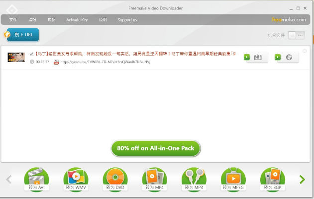314x199 pixels.
Task: Click the pencil edit icon beside video title
Action: pos(32,53)
